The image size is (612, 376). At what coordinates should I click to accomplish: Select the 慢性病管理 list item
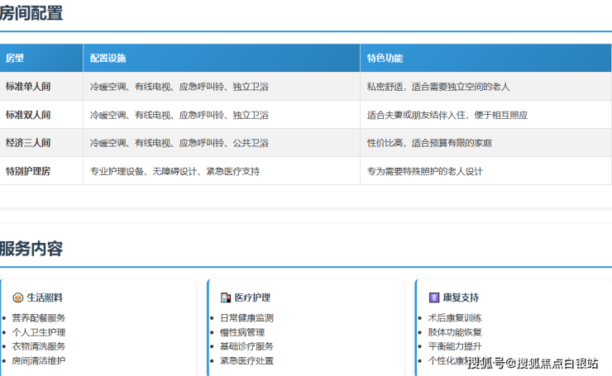tap(241, 332)
